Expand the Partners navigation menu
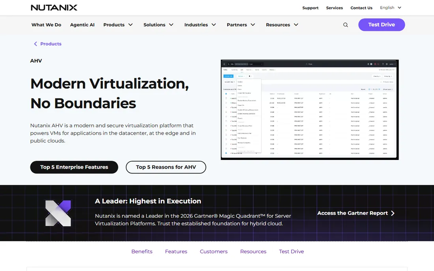The image size is (434, 271). pos(241,25)
